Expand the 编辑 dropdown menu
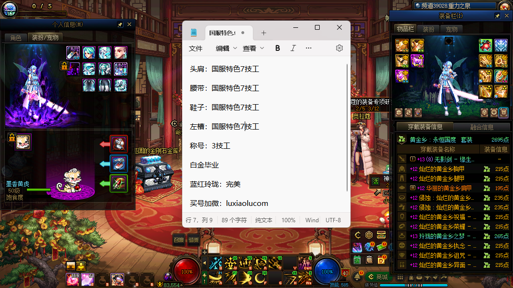 click(x=226, y=48)
